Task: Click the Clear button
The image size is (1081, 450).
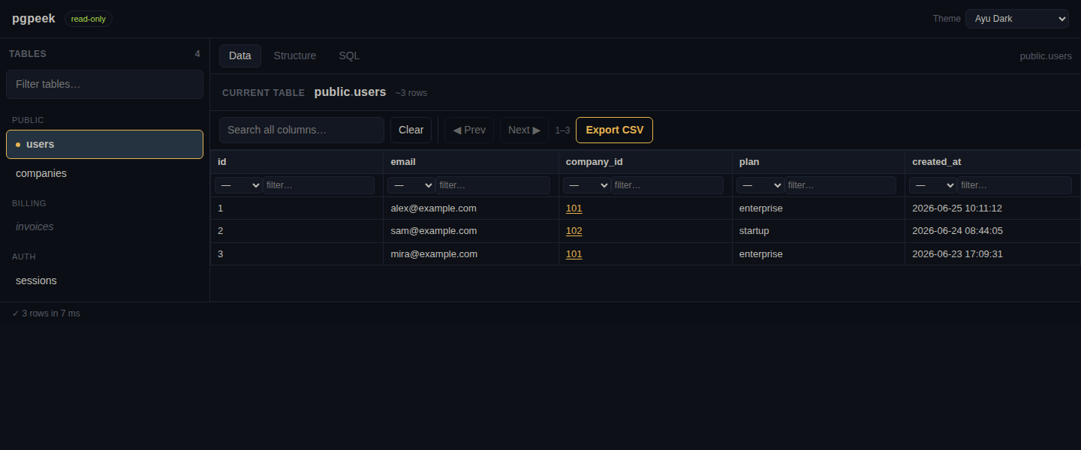Action: [411, 130]
